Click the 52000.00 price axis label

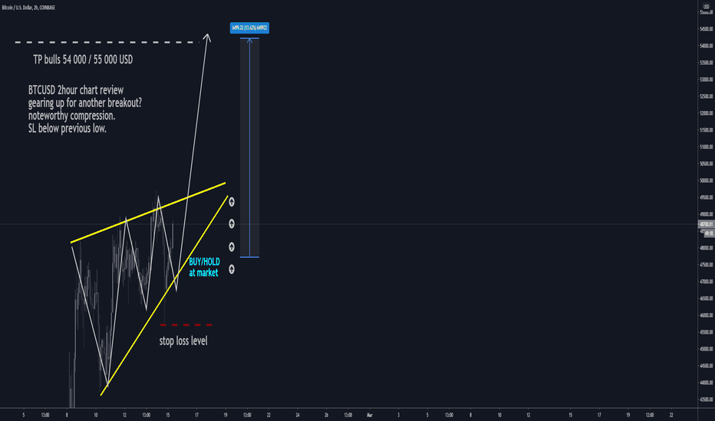tap(706, 113)
